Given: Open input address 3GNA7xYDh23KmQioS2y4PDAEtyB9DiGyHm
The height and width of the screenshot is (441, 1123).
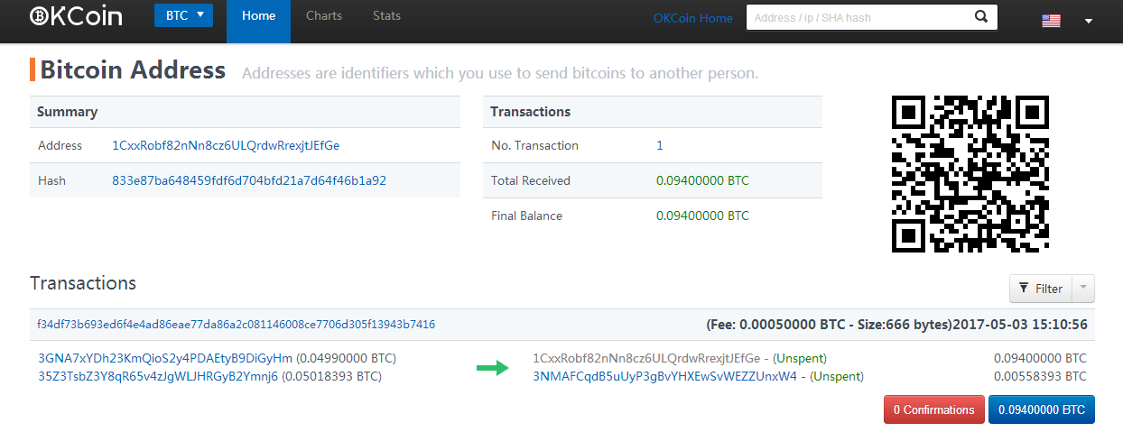Looking at the screenshot, I should point(164,358).
